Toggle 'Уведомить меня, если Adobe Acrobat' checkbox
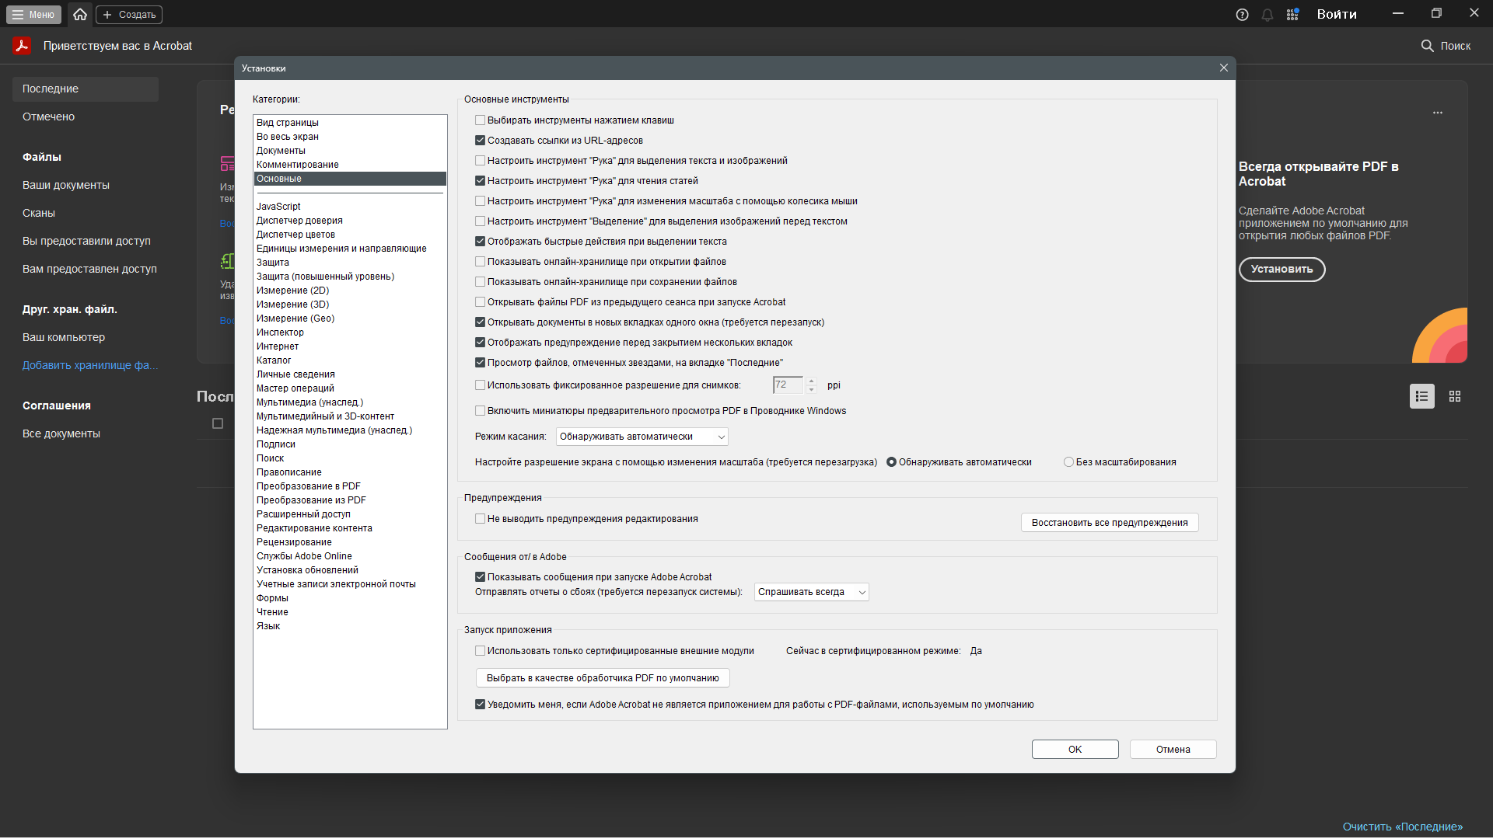Viewport: 1493px width, 839px height. (x=480, y=705)
